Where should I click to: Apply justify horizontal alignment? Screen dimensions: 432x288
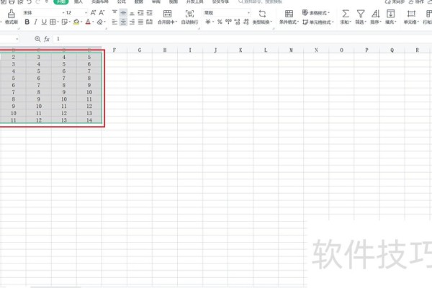141,22
